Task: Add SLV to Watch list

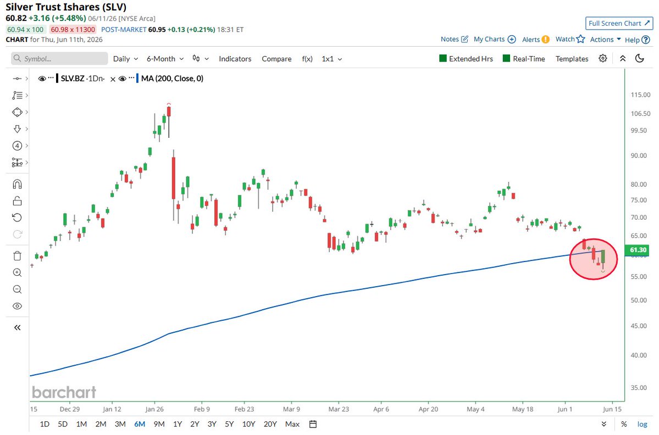Action: pos(570,39)
